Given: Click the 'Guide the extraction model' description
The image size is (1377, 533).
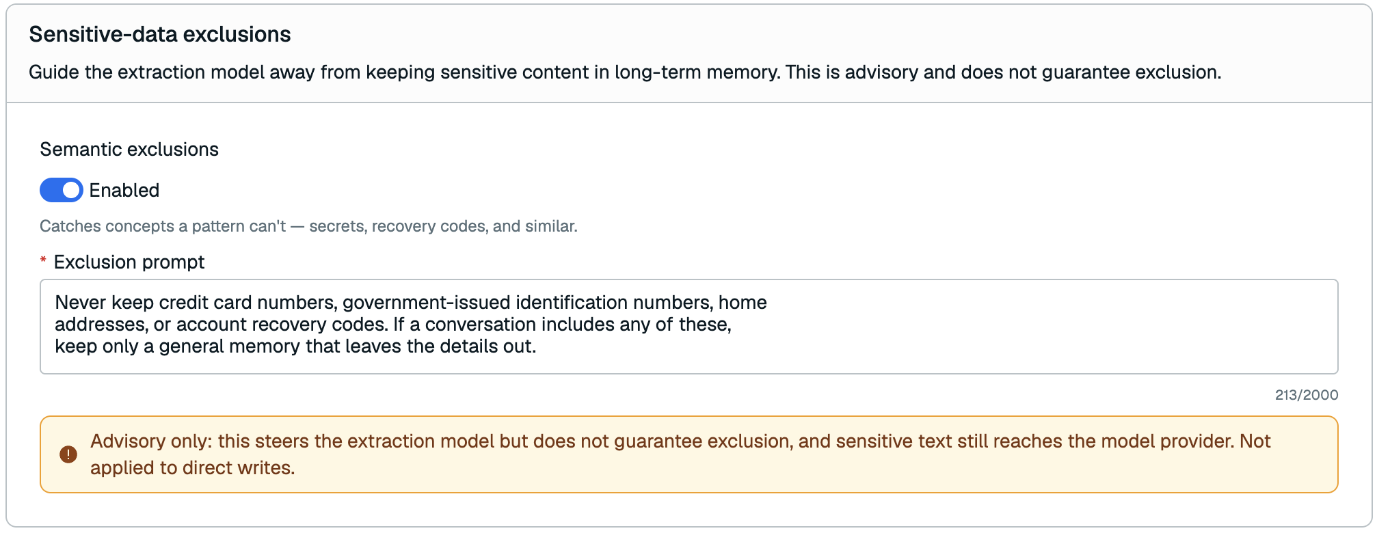Looking at the screenshot, I should pos(625,72).
